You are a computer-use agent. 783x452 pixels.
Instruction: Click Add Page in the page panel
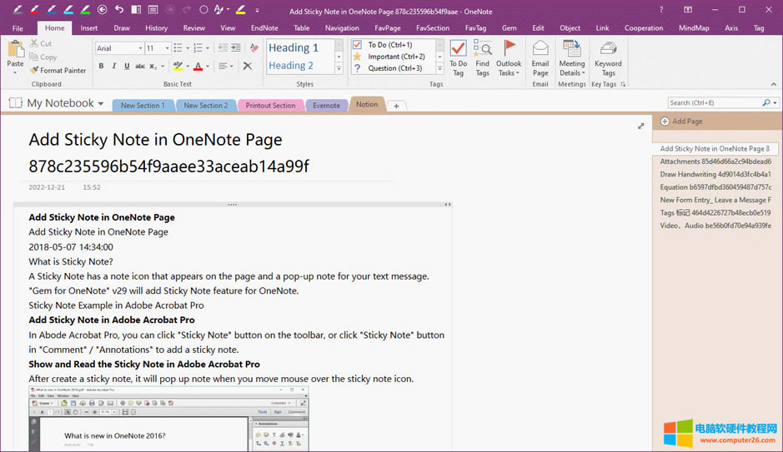pyautogui.click(x=686, y=122)
